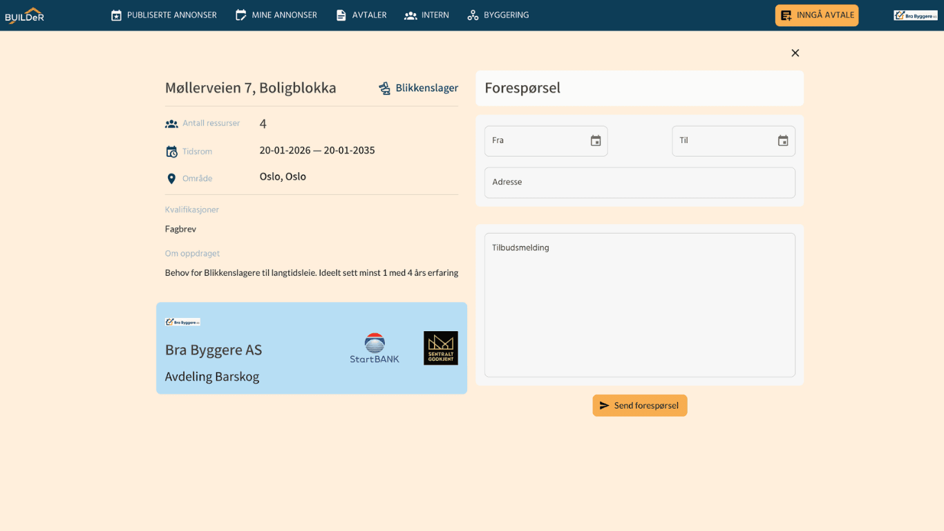Click the Bra Byggere profile logo top-right
This screenshot has height=531, width=944.
(x=915, y=15)
